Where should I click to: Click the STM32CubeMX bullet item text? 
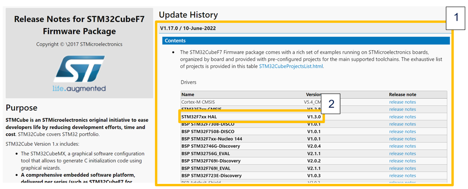click(82, 160)
